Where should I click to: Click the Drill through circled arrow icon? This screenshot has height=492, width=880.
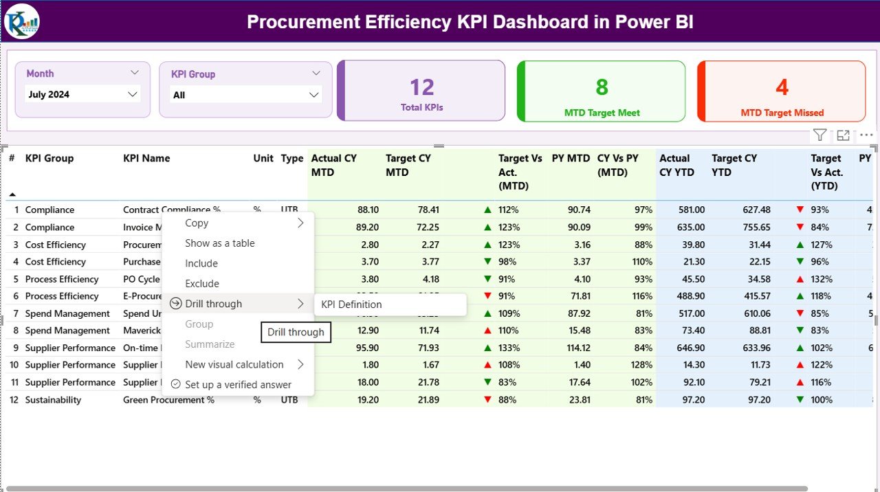point(176,304)
